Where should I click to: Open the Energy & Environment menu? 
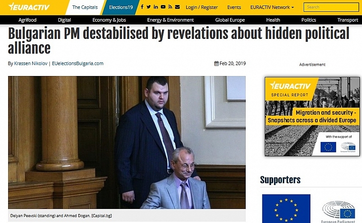[171, 20]
